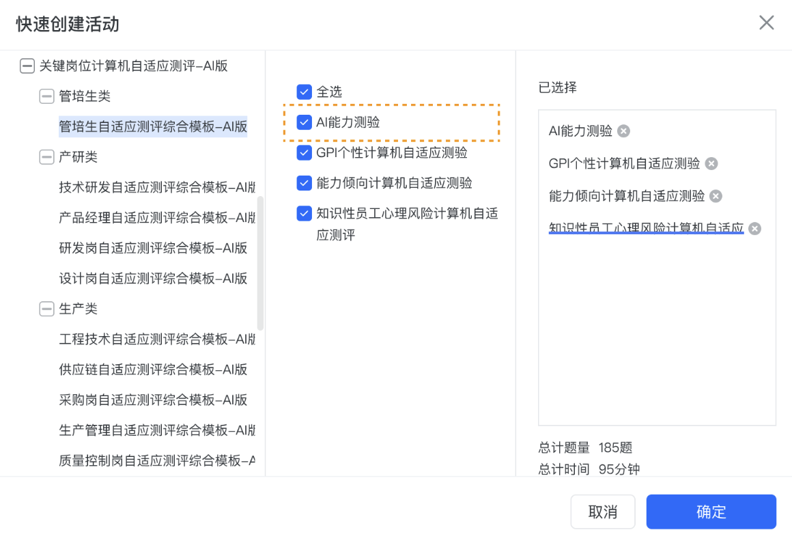Open underlined 知识性员工心理风险 link in 已选择

coord(646,228)
